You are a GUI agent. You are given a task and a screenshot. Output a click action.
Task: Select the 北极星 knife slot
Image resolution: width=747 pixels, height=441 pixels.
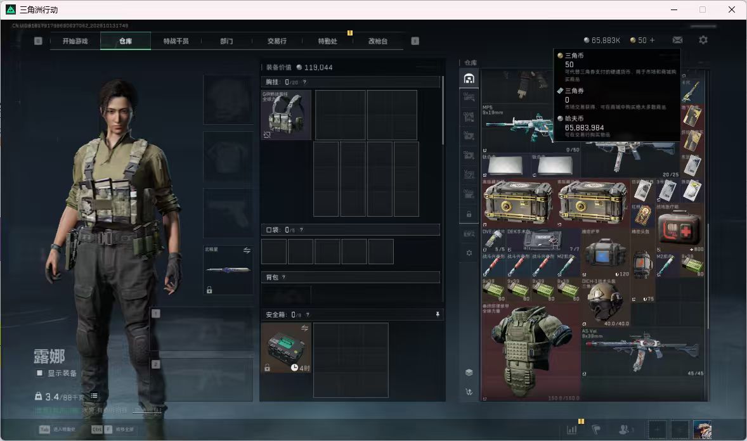[x=228, y=270]
